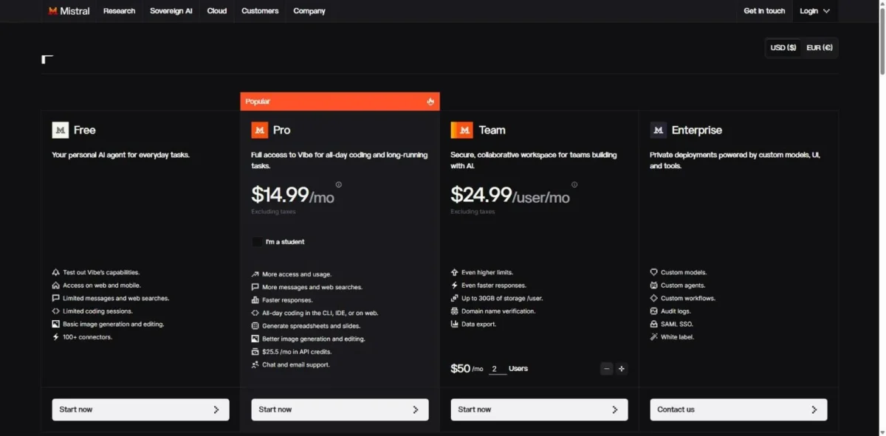Click the '$50 /mo' Team total text
The image size is (886, 436).
[x=467, y=369]
